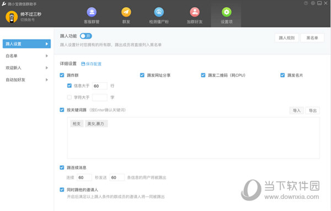The height and width of the screenshot is (211, 331).
Task: Uncheck the 踢发二维码 checkbox
Action: [x=203, y=75]
